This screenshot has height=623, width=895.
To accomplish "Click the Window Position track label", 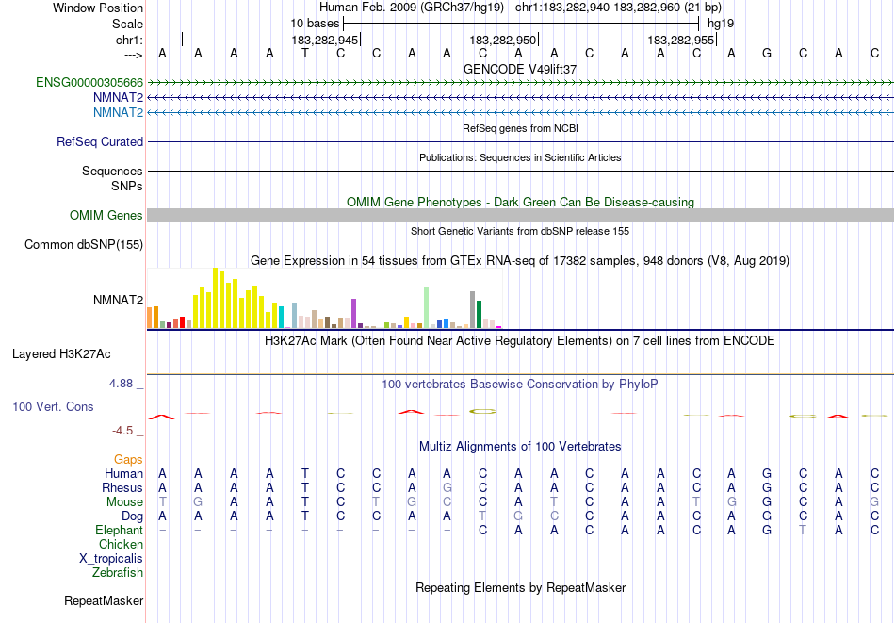I will coord(98,8).
